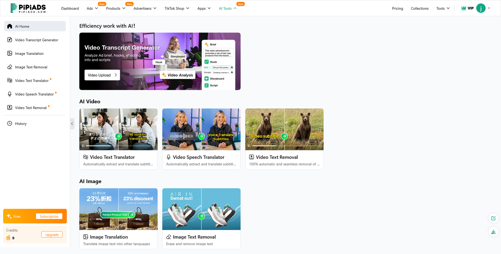Screen dimensions: 501x254
Task: Expand the account menu arrow beside avatar
Action: coord(489,8)
